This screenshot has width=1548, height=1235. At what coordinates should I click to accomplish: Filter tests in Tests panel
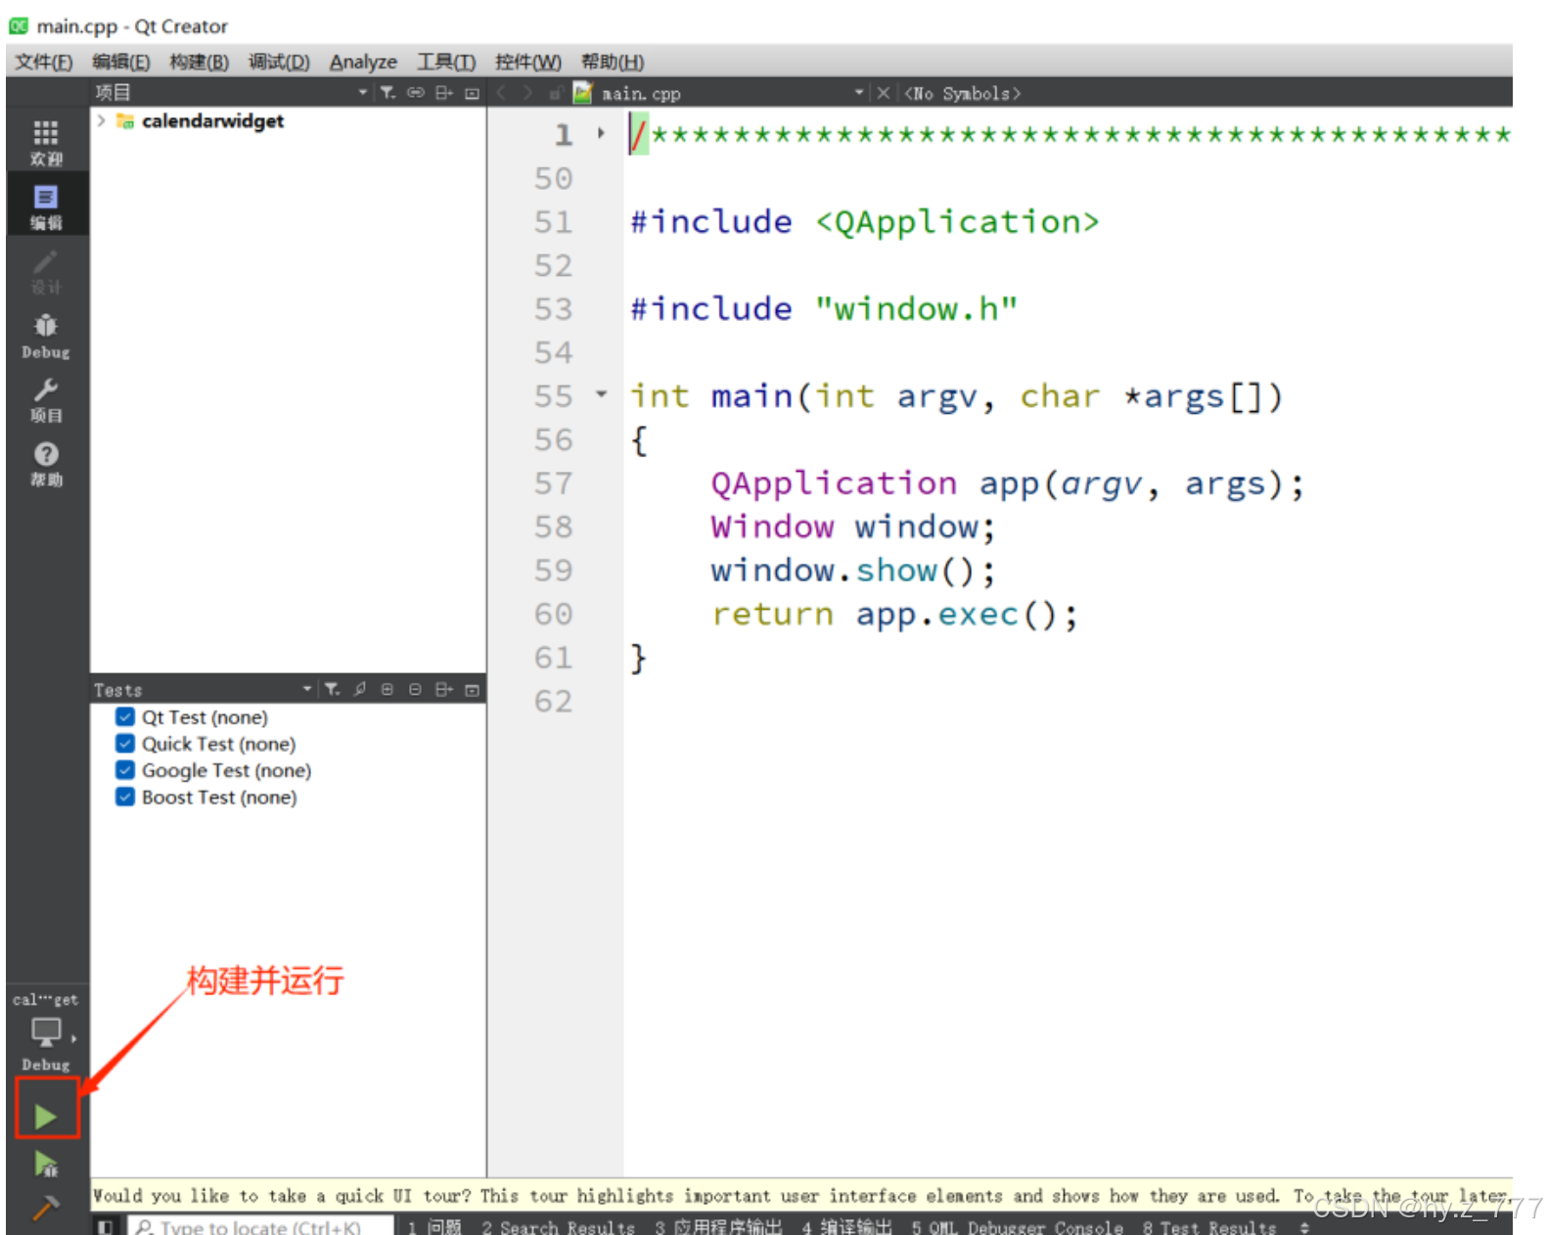[333, 689]
